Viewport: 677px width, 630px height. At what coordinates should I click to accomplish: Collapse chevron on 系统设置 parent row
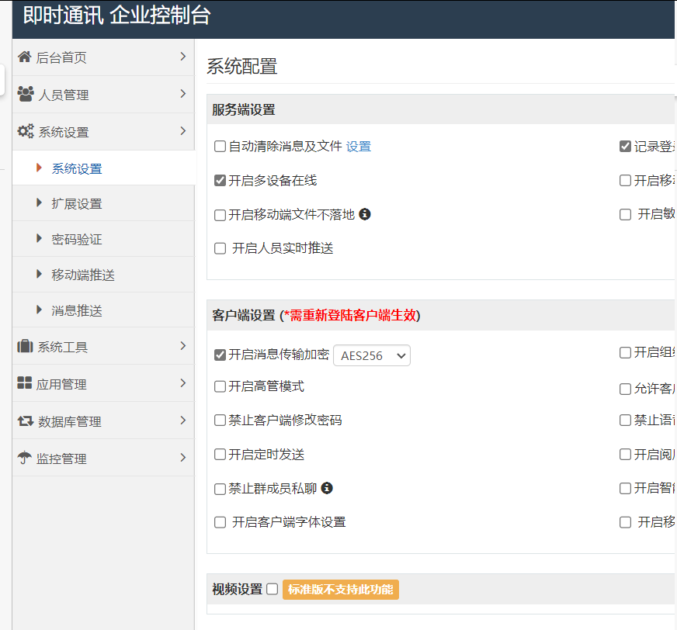coord(183,131)
